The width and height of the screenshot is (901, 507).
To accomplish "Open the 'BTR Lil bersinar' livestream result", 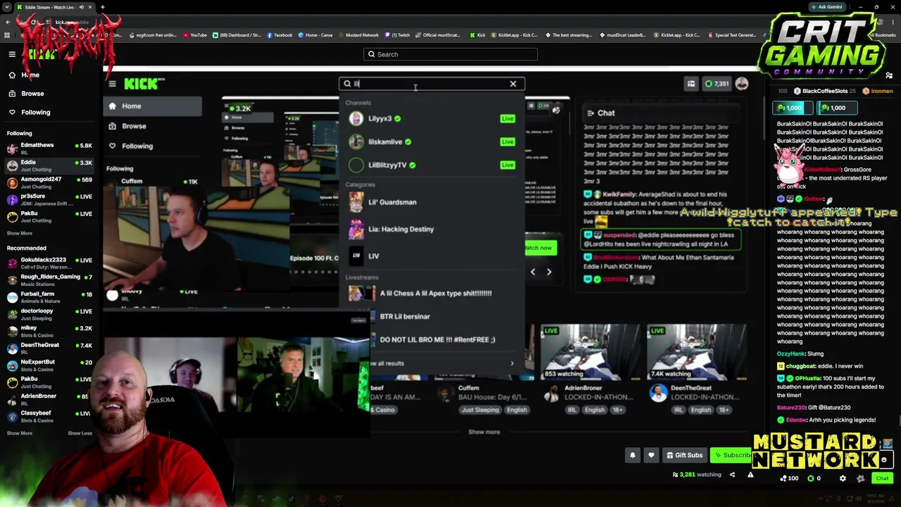I will click(431, 316).
